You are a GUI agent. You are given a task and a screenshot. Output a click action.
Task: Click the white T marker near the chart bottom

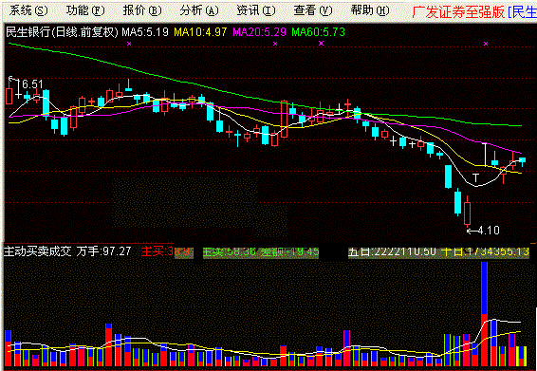click(x=475, y=177)
